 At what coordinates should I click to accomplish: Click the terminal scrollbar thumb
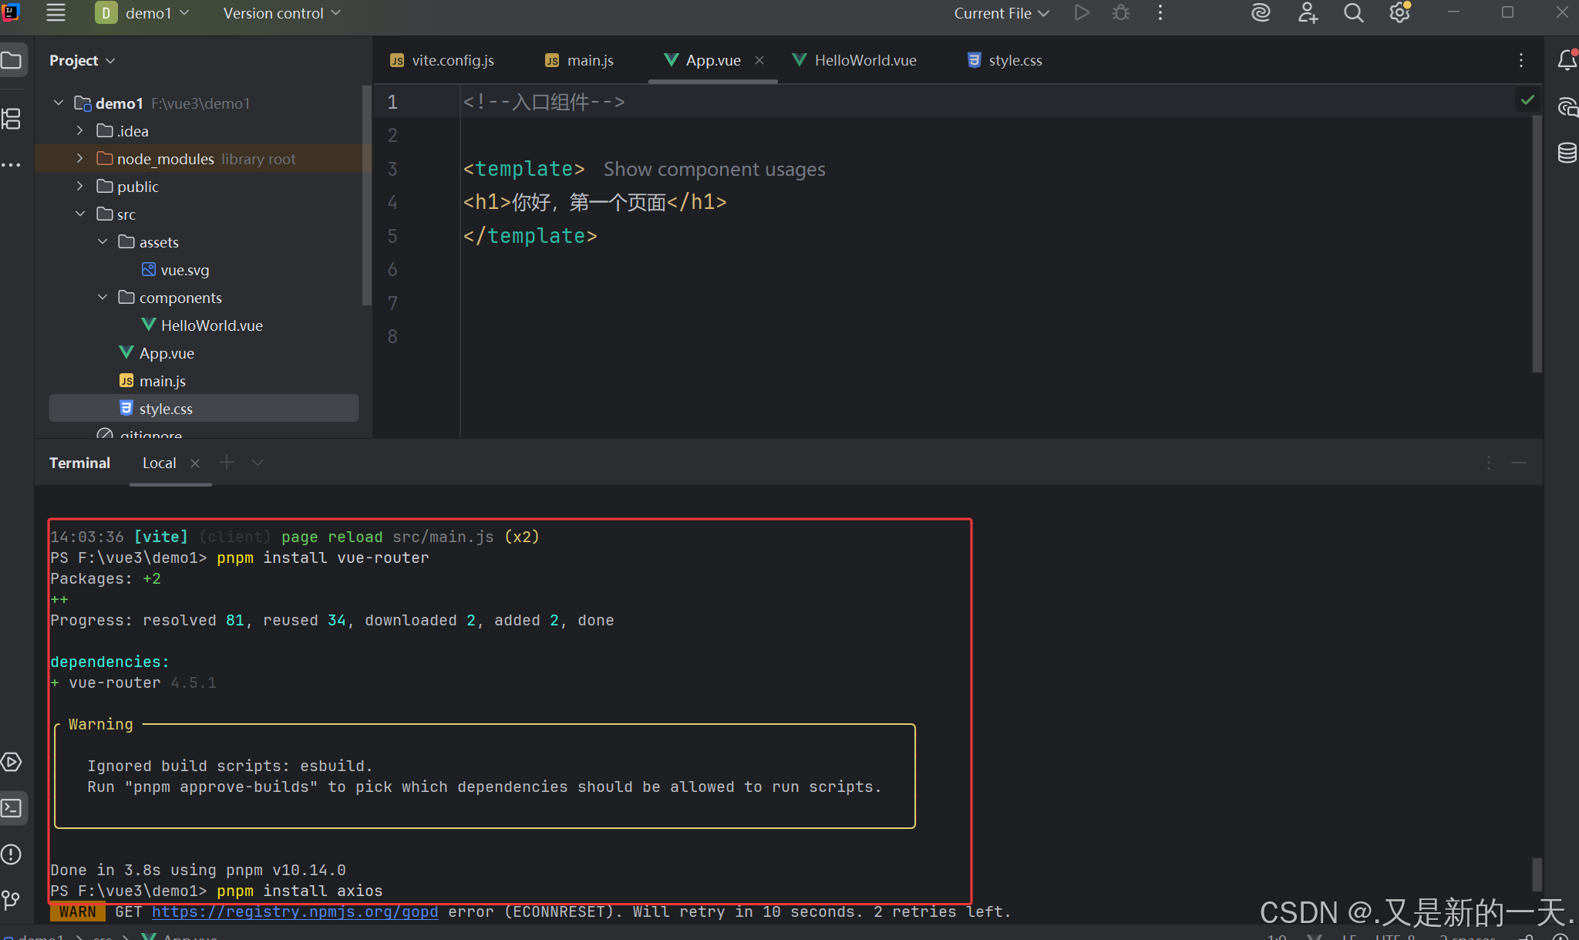pos(1537,874)
